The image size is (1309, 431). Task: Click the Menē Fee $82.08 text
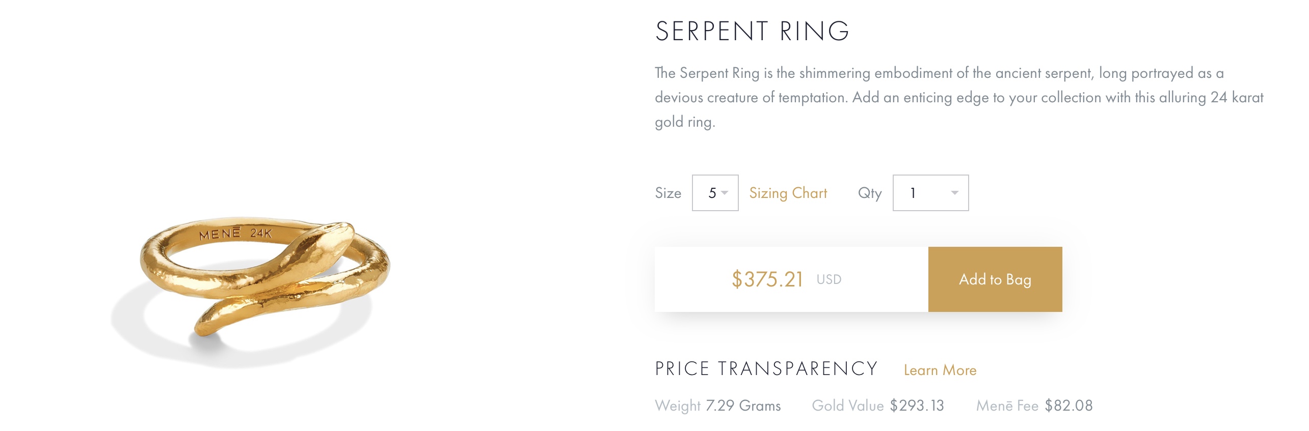[1034, 406]
